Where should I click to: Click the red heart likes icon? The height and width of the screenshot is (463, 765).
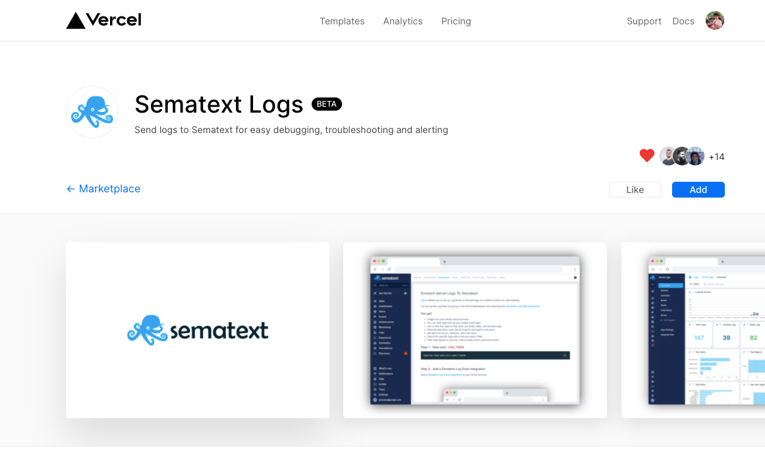(x=647, y=155)
